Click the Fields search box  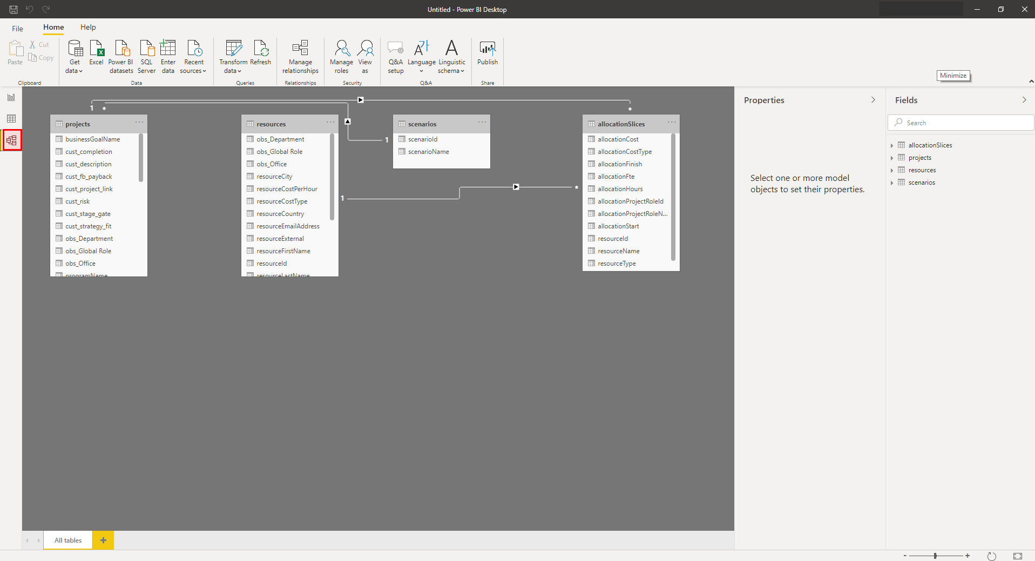click(x=960, y=123)
